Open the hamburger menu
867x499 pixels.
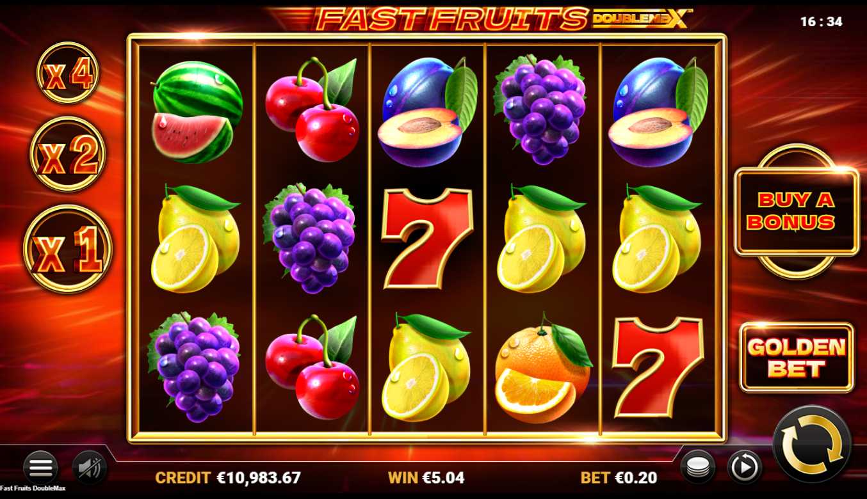click(x=40, y=468)
